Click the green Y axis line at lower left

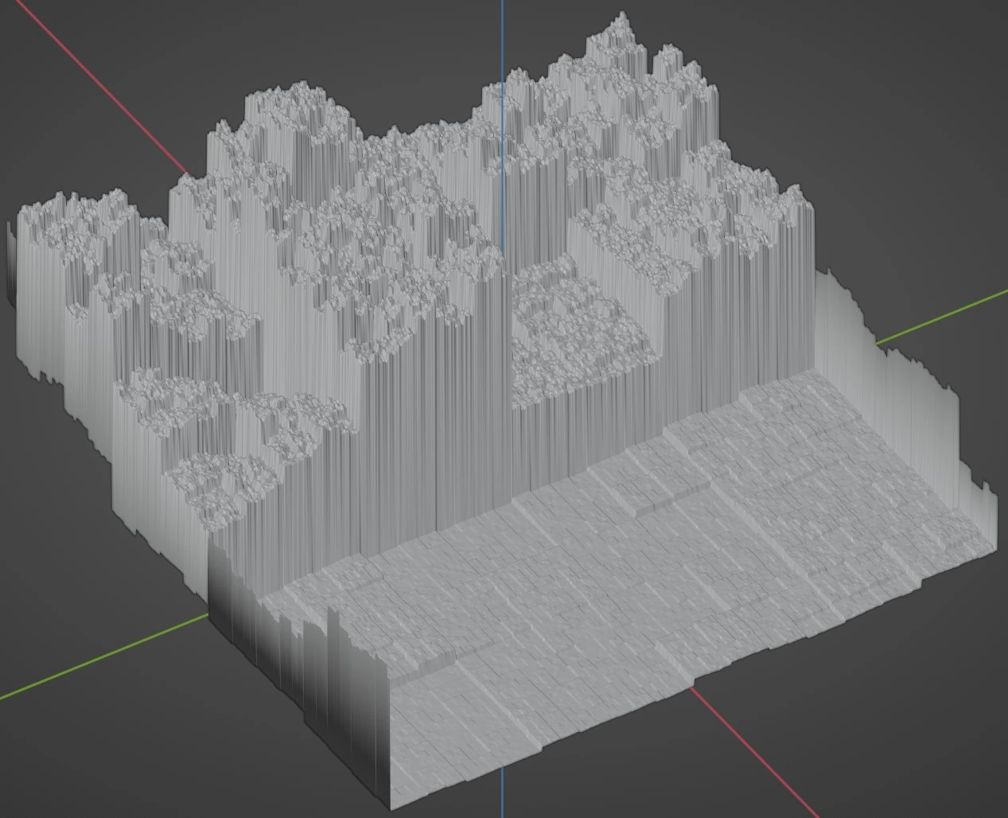pyautogui.click(x=95, y=662)
